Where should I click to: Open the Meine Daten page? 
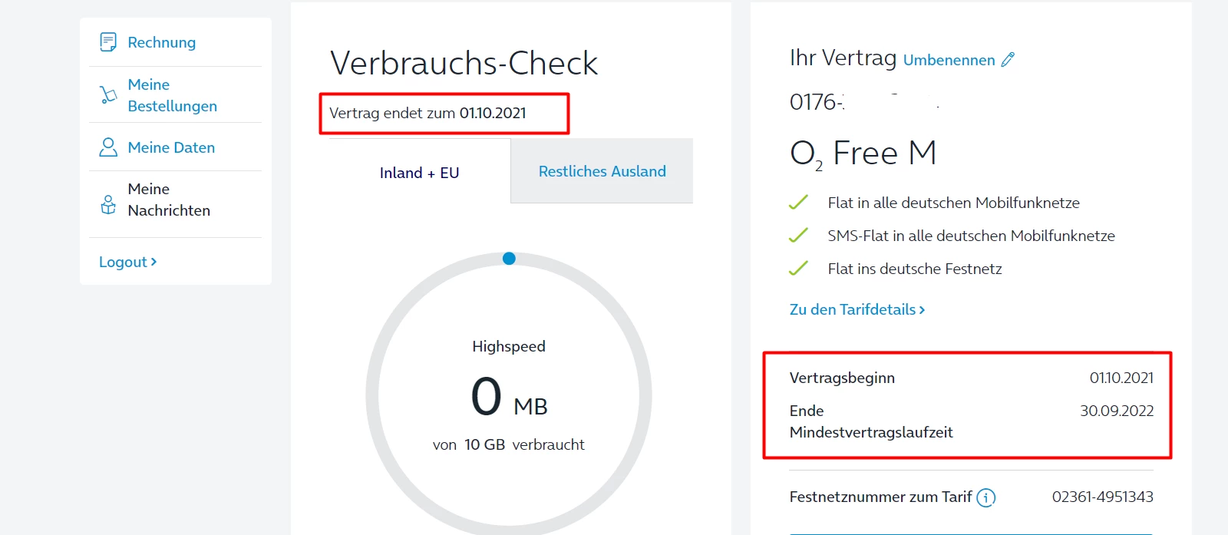(171, 147)
